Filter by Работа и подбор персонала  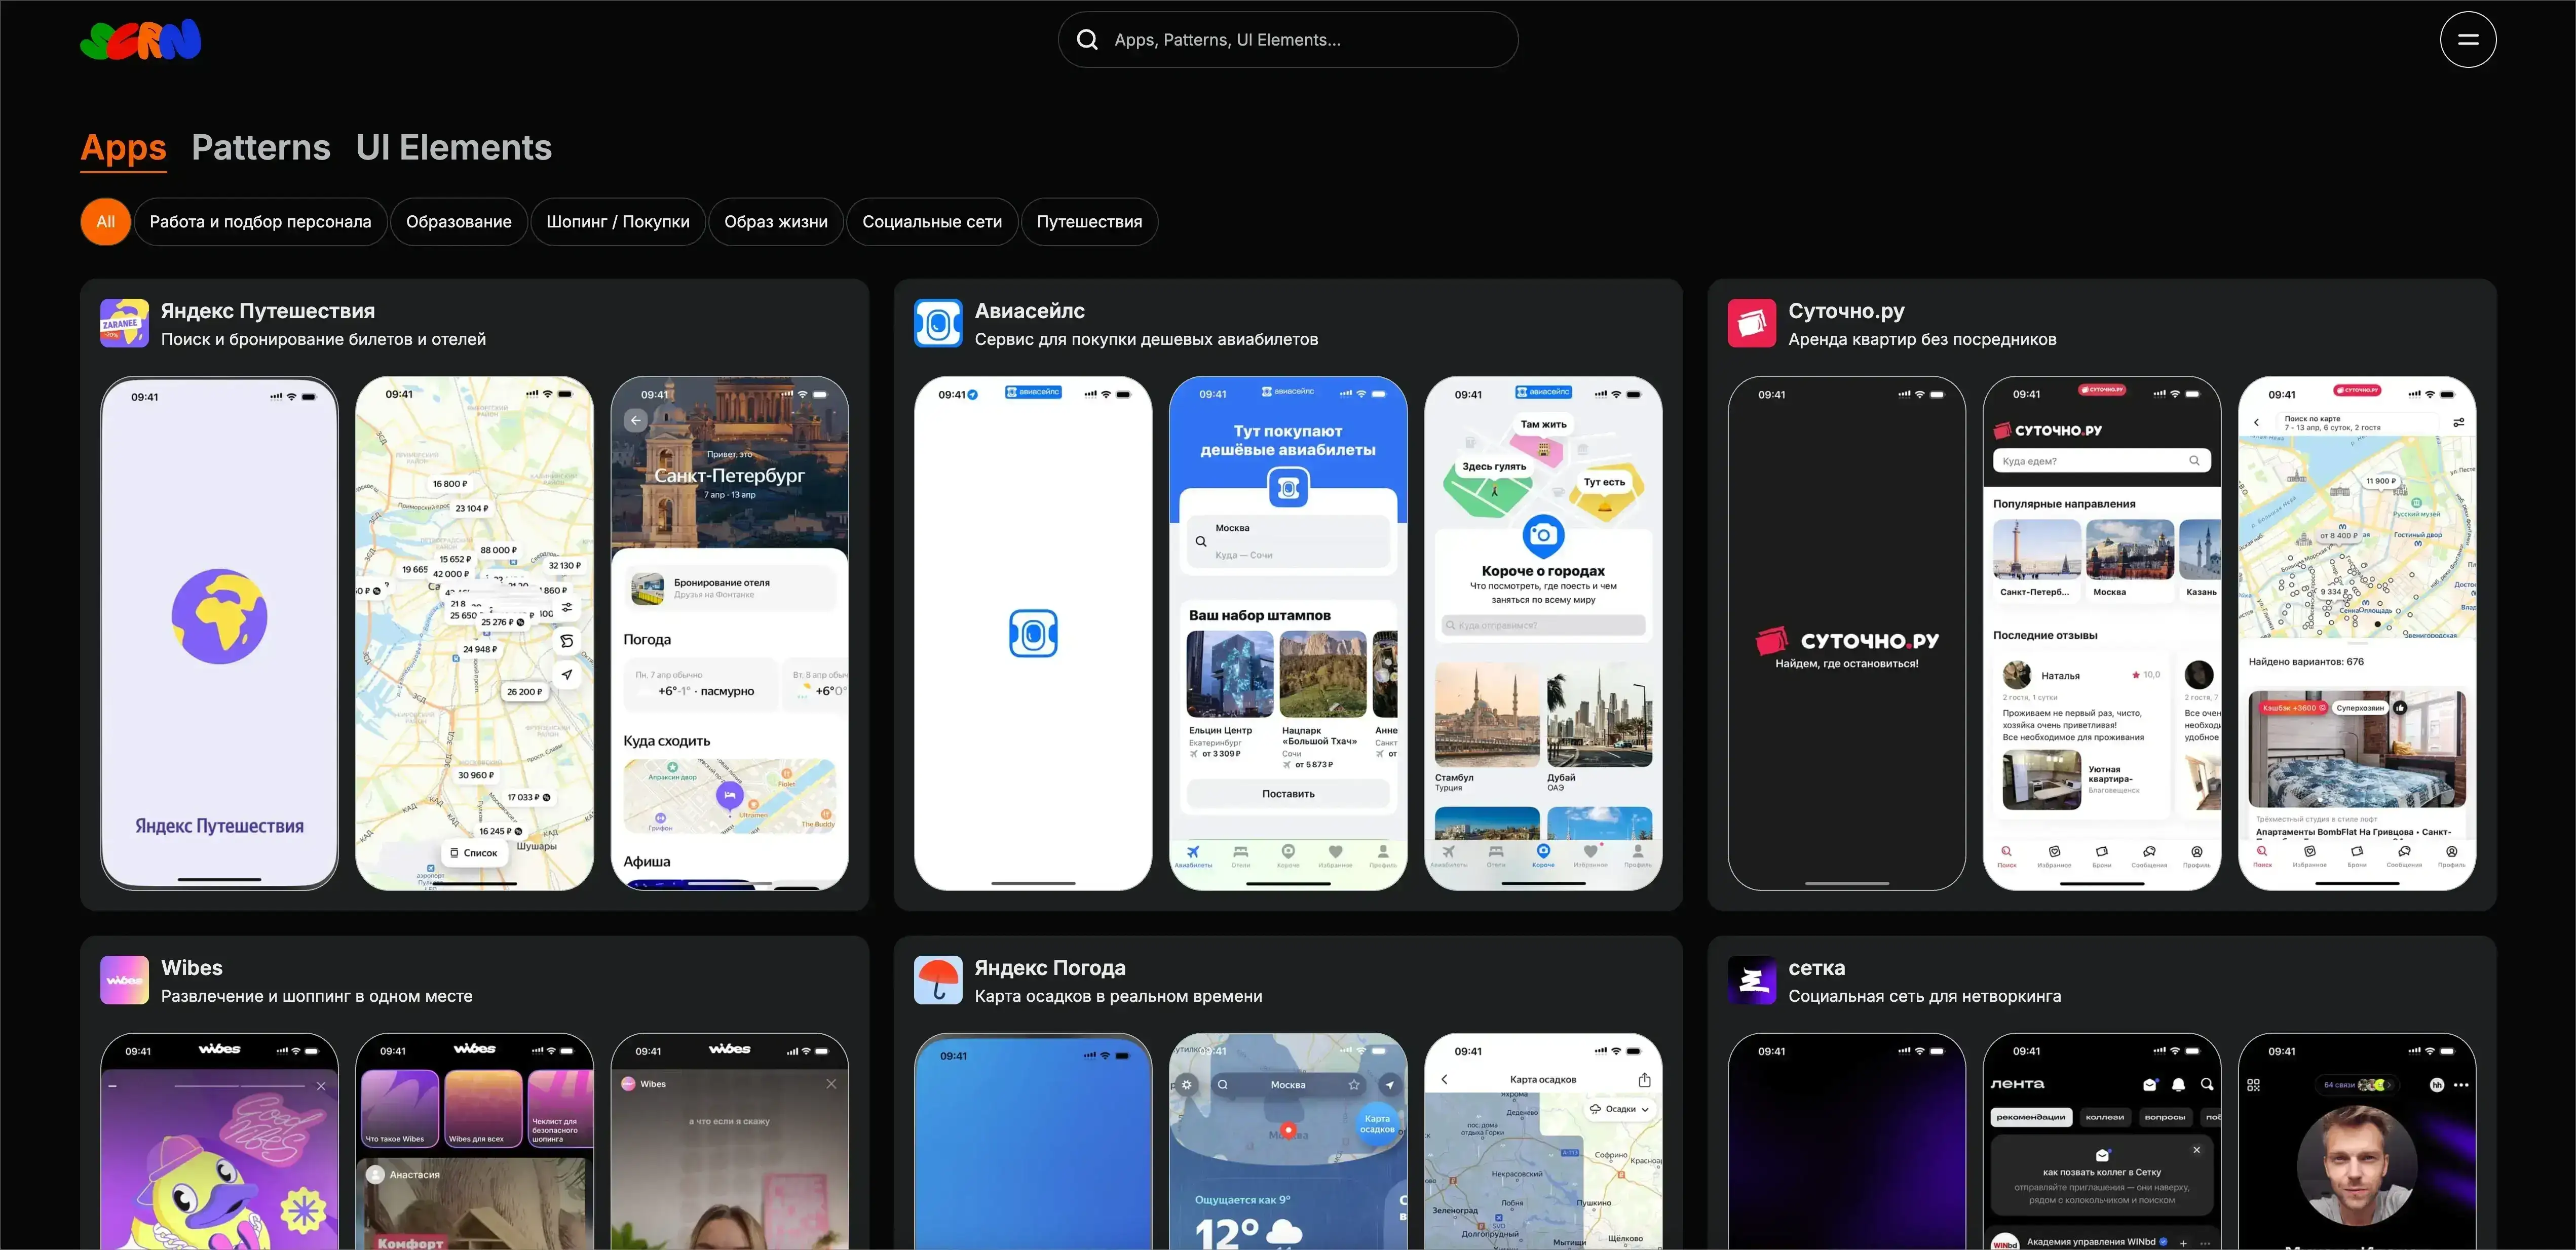pyautogui.click(x=260, y=222)
